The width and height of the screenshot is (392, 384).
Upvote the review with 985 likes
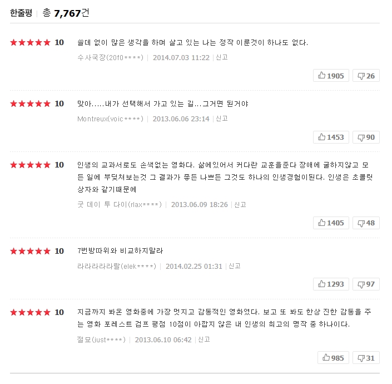tap(333, 358)
